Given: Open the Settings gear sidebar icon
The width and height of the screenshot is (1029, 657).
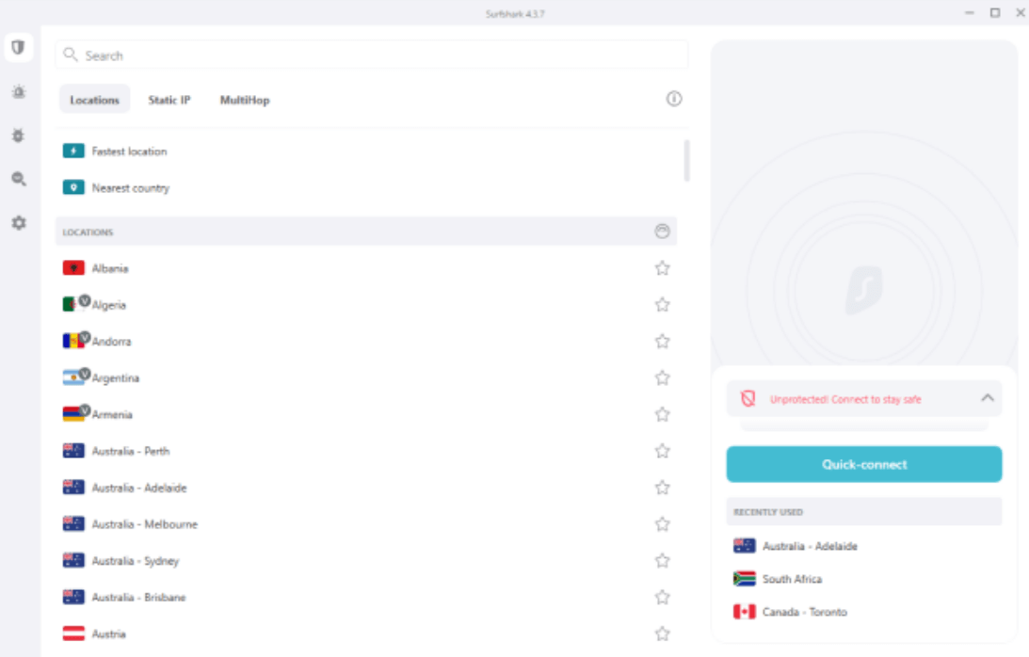Looking at the screenshot, I should point(19,222).
